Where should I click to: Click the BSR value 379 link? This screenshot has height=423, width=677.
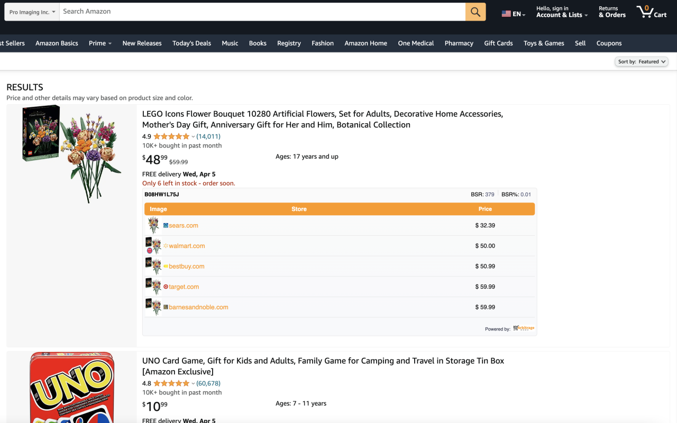click(x=489, y=194)
